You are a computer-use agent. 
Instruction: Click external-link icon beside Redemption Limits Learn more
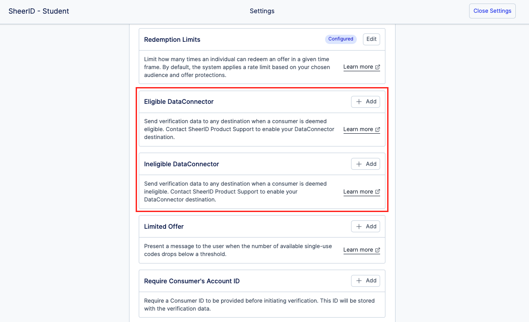click(377, 67)
